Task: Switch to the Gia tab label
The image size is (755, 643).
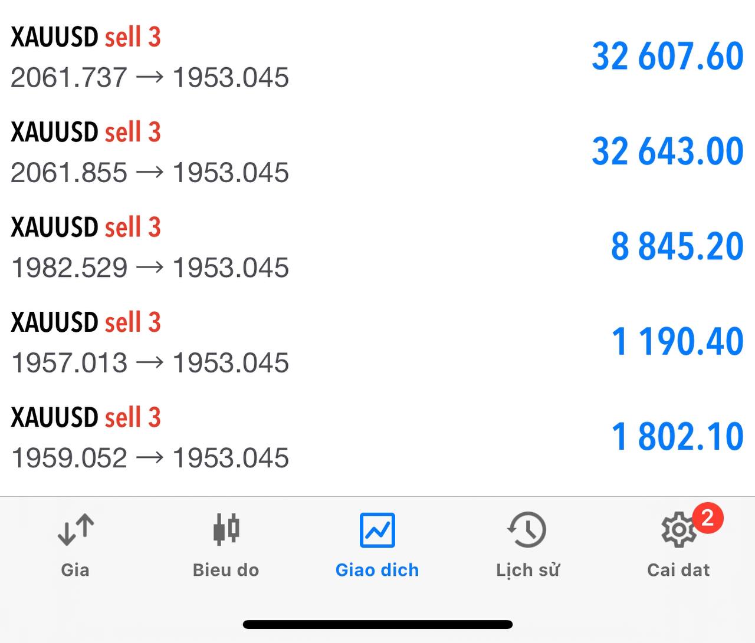Action: pyautogui.click(x=75, y=570)
